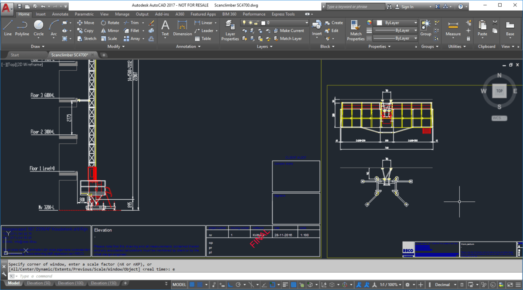523x290 pixels.
Task: Activate the Move tool in Modify panel
Action: click(85, 23)
